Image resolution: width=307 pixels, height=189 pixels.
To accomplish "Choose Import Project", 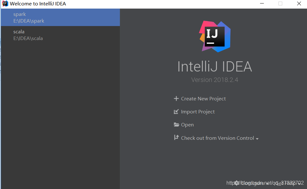I will (x=194, y=112).
